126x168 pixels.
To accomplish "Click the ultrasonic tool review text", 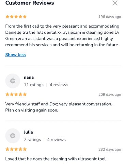I will (56, 159).
